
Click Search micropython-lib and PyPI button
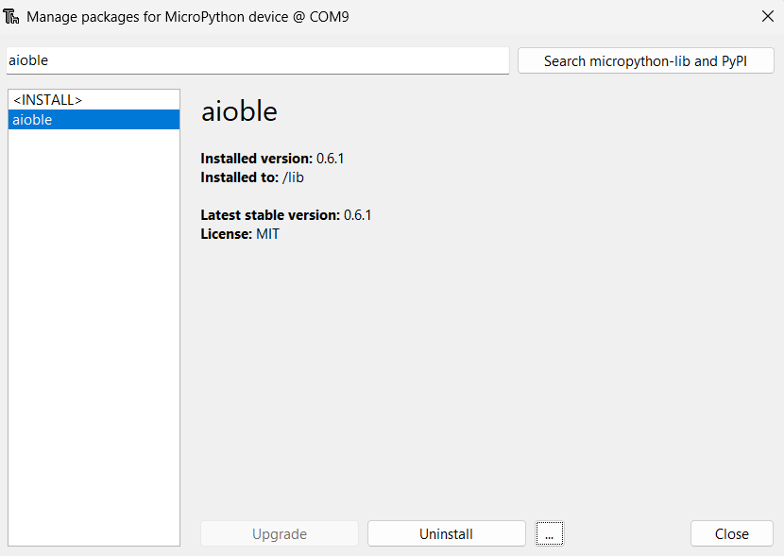coord(645,61)
